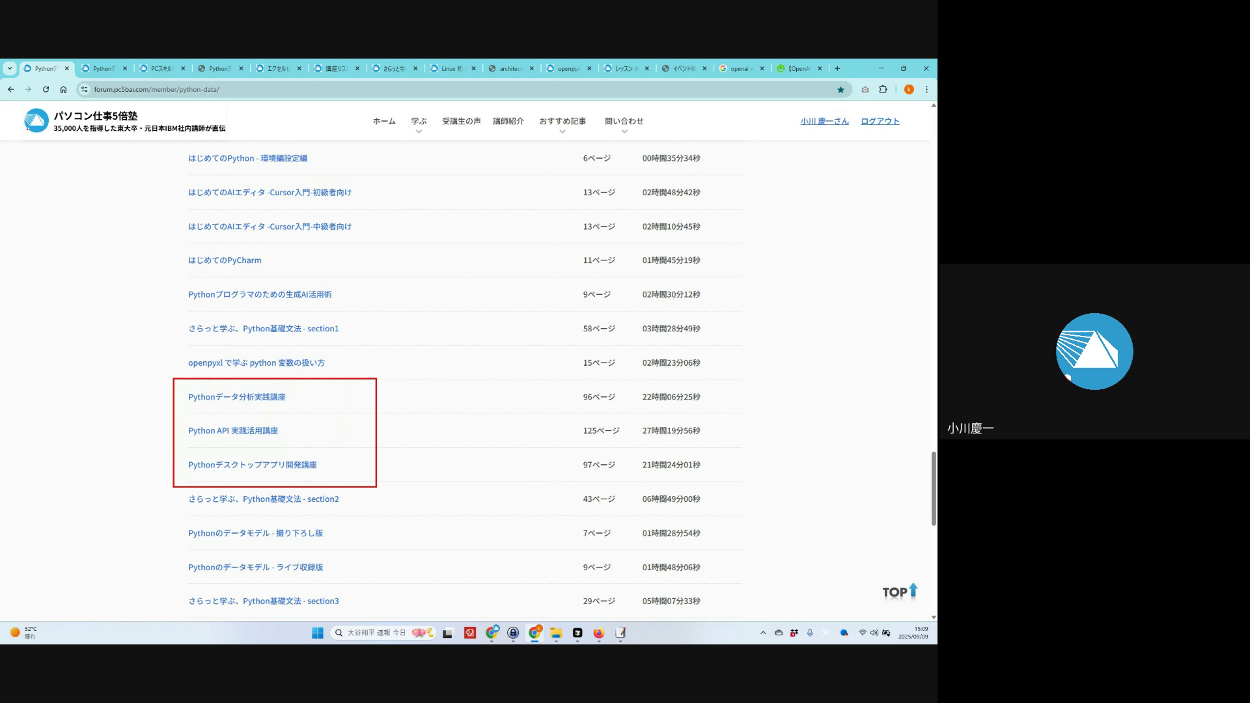The height and width of the screenshot is (703, 1250).
Task: Click the site information icon in address bar
Action: coord(84,90)
